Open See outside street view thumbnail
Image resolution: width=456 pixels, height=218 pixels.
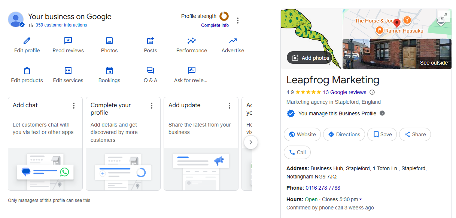tap(397, 54)
